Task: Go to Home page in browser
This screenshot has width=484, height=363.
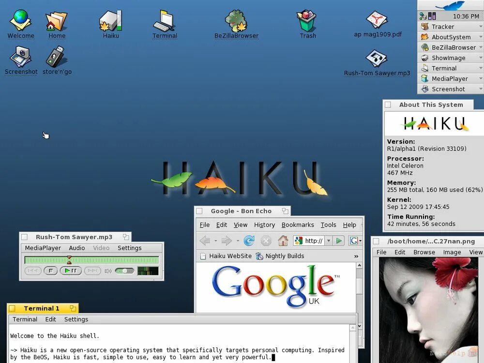Action: (x=283, y=241)
